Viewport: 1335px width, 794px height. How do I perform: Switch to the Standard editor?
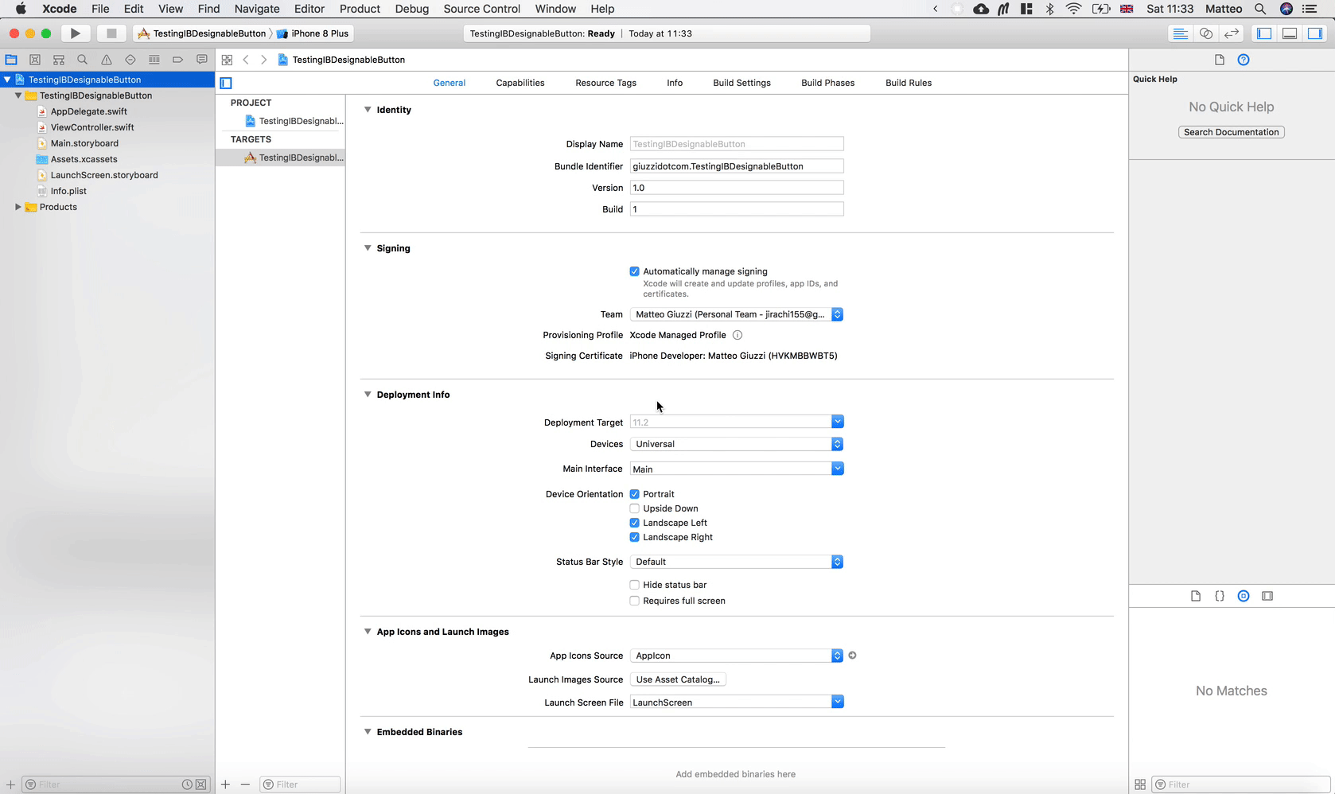[1181, 33]
